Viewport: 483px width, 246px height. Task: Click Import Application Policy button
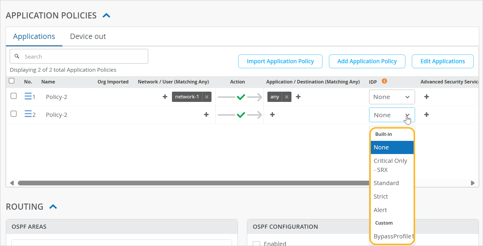(x=280, y=61)
